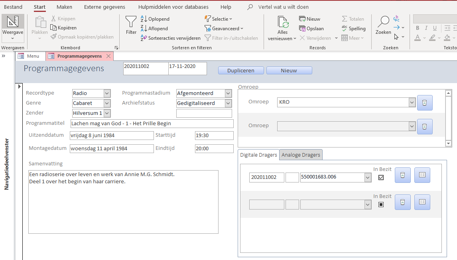This screenshot has height=260, width=457.
Task: Open the Archiefstatus dropdown
Action: point(228,103)
